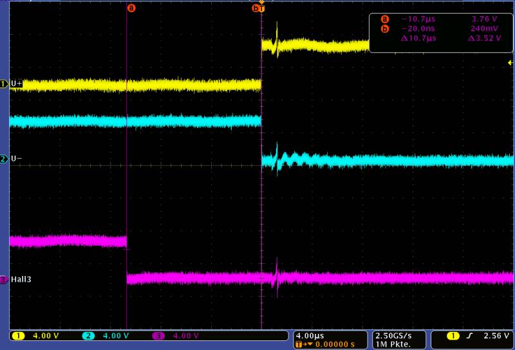Click cursor a time −10.7µs value
515x350 pixels.
(x=418, y=19)
